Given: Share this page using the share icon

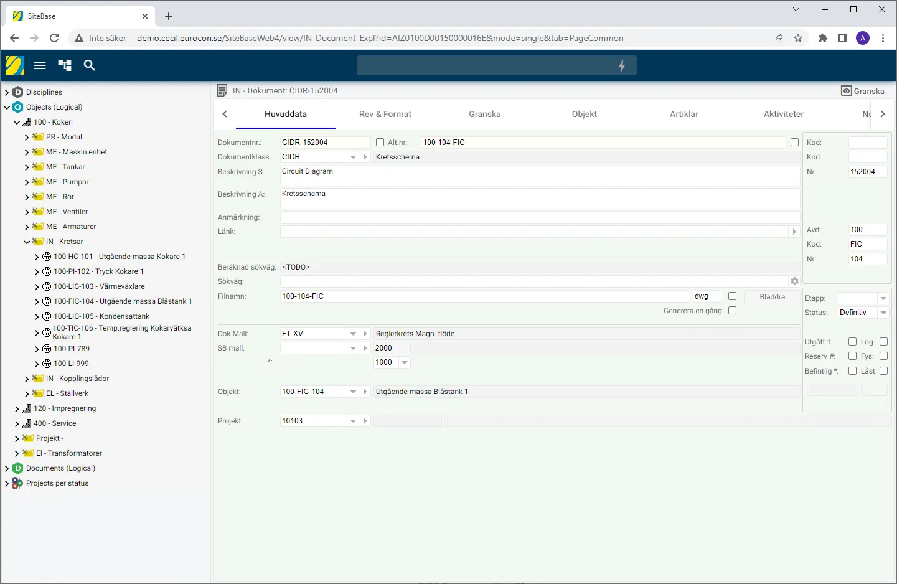Looking at the screenshot, I should (x=778, y=38).
